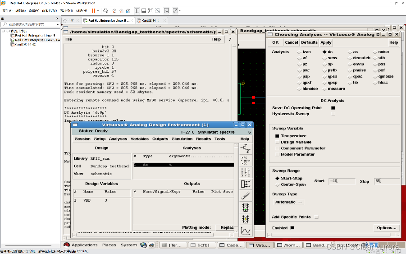Image resolution: width=406 pixels, height=254 pixels.
Task: Click the Options... button
Action: coord(386,228)
